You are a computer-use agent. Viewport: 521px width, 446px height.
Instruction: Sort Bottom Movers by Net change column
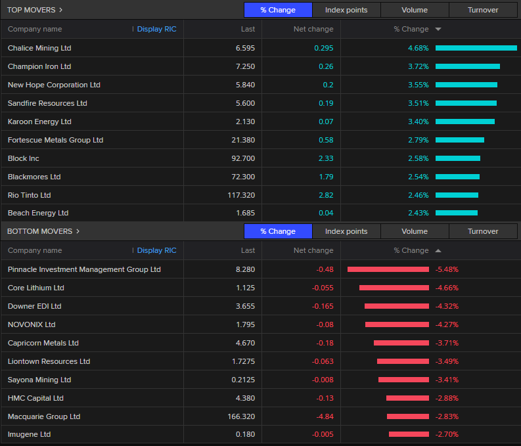coord(313,250)
